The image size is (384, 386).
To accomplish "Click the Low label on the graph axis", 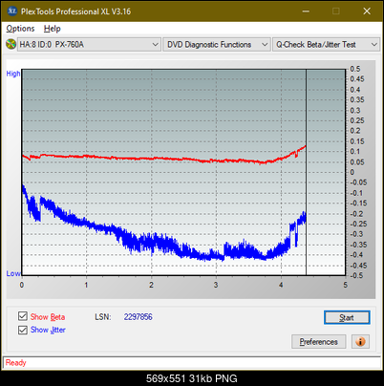I will click(x=13, y=273).
